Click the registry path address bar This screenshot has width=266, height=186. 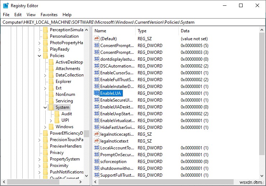pos(133,22)
